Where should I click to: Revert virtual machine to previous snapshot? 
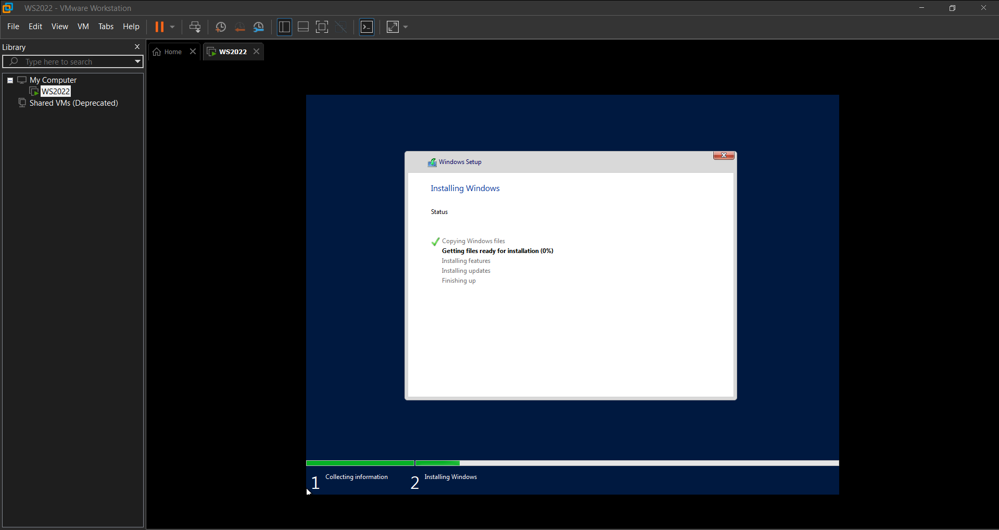(x=240, y=27)
